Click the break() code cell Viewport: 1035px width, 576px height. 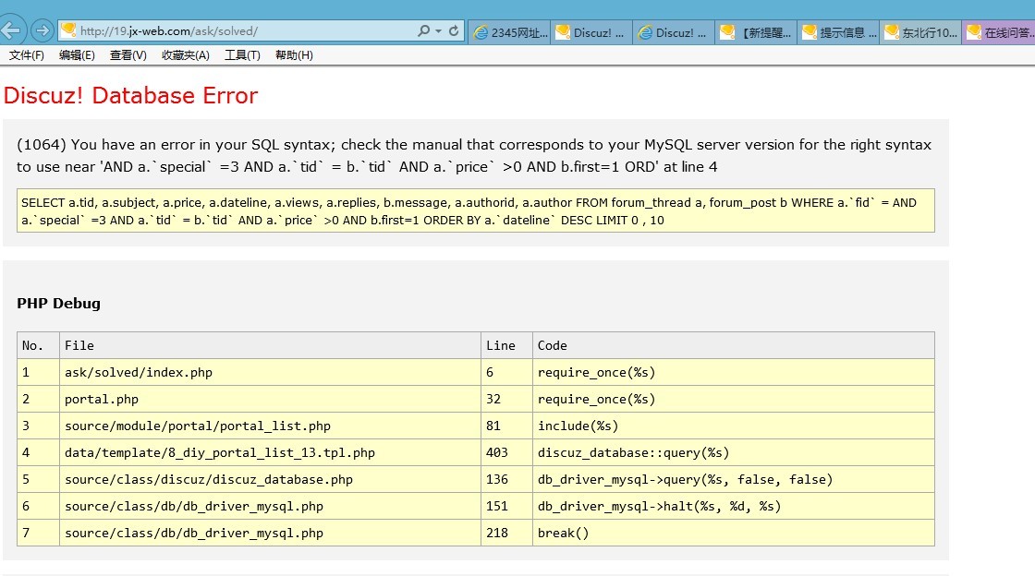(734, 533)
